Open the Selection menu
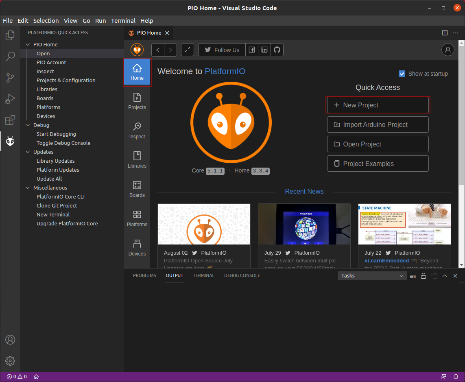 point(46,21)
